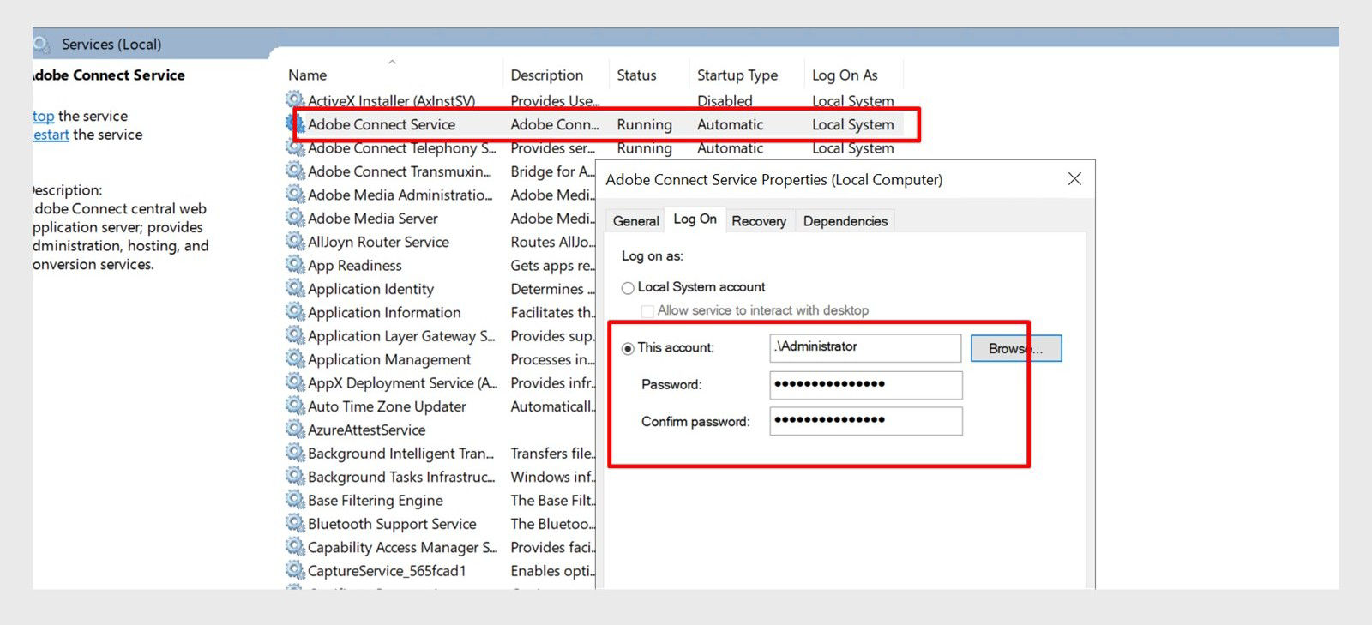
Task: Click the 'Transfers file...' description cell
Action: [551, 454]
